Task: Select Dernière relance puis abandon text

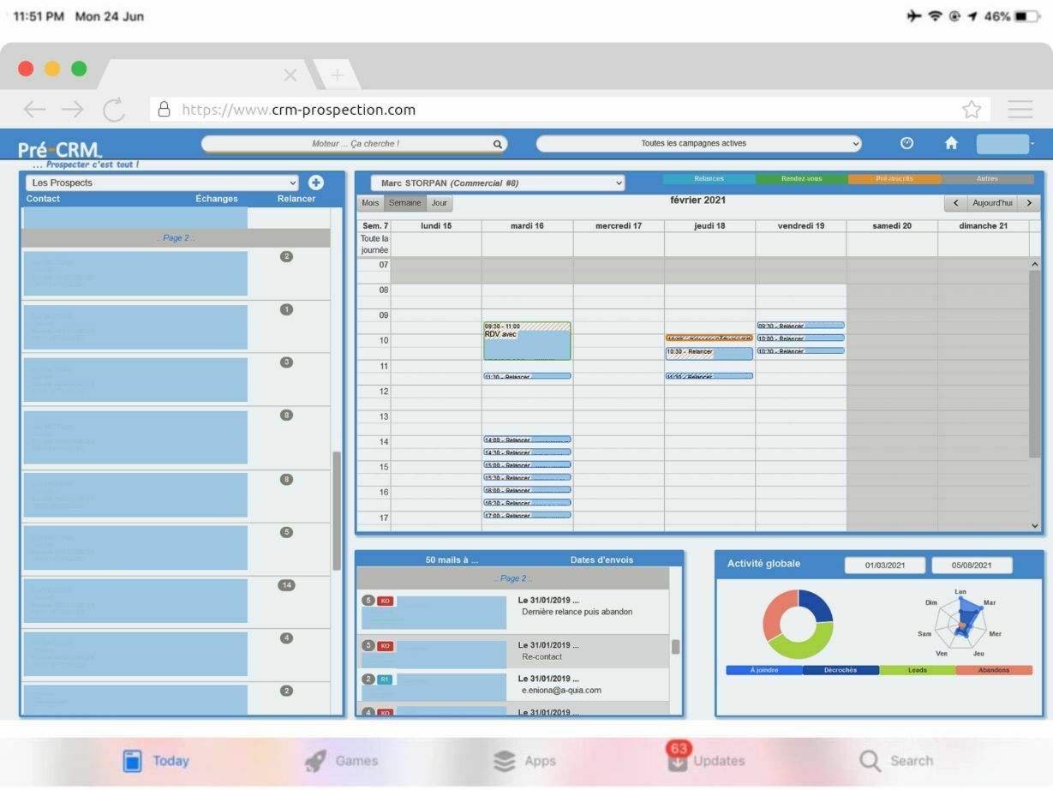Action: point(577,612)
